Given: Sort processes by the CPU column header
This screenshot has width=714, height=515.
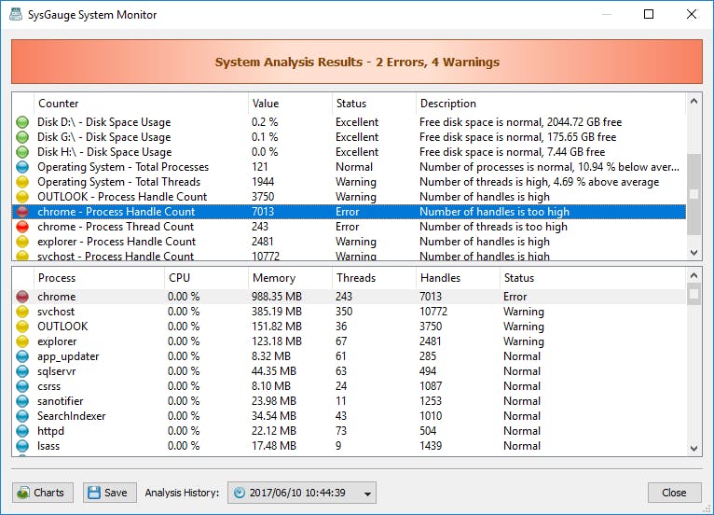Looking at the screenshot, I should coord(206,278).
